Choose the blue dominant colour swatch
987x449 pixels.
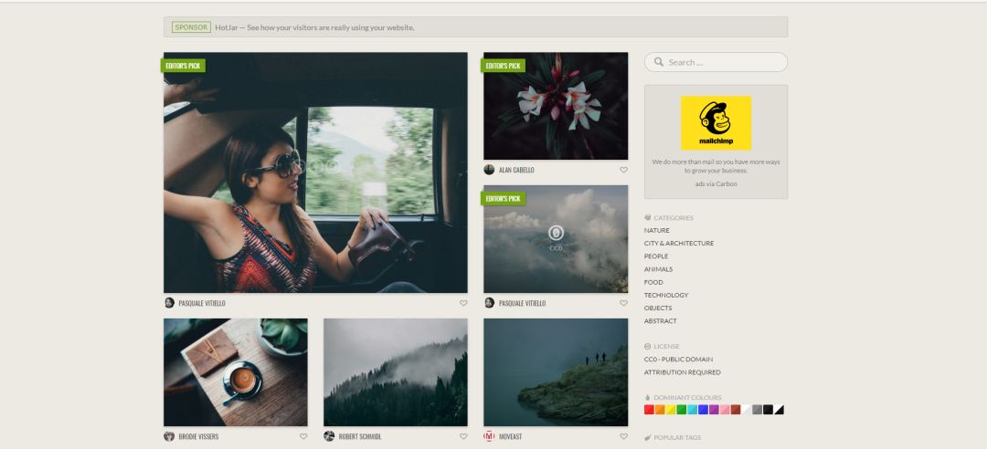tap(703, 410)
